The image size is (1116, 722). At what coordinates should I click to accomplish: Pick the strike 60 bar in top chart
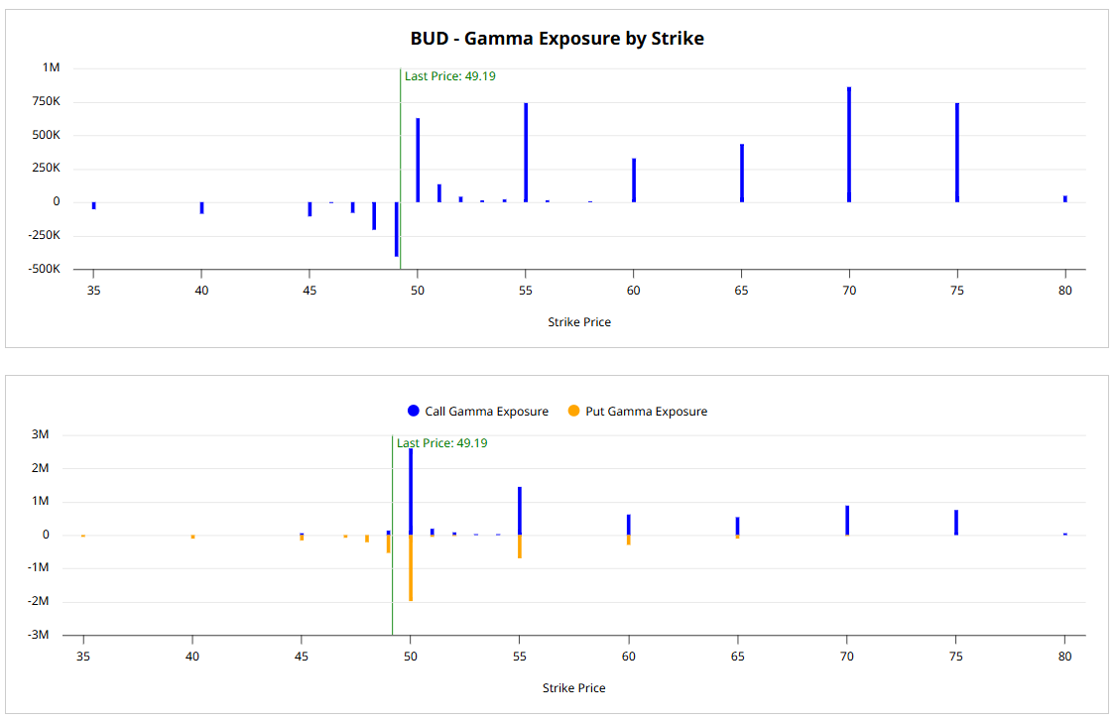pos(634,180)
